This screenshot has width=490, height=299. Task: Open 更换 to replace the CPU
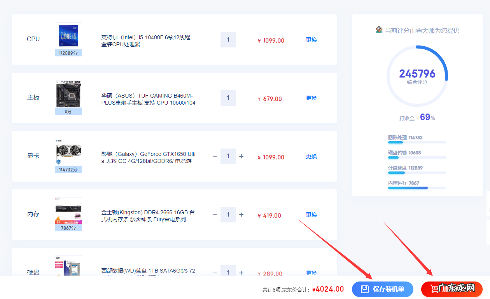click(311, 40)
